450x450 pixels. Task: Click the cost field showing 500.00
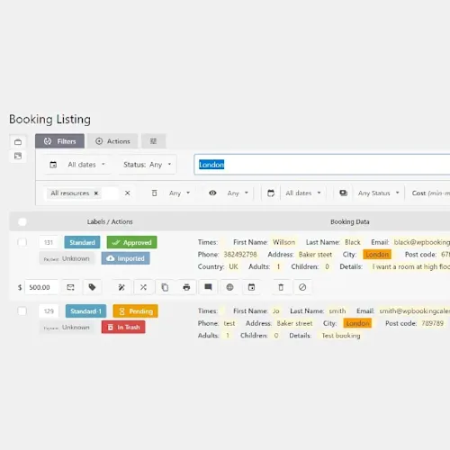point(41,287)
